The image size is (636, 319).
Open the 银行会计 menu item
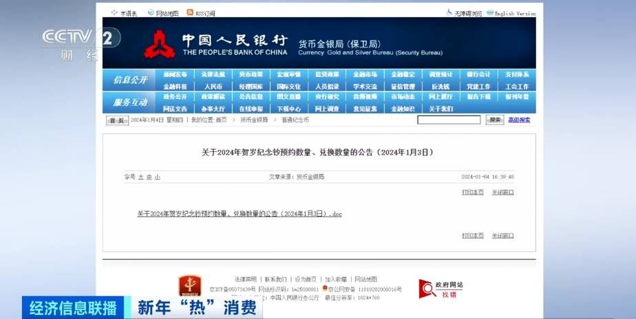[478, 74]
